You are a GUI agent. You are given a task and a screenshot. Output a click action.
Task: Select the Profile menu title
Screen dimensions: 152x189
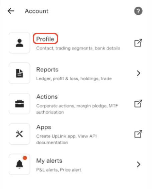click(45, 39)
